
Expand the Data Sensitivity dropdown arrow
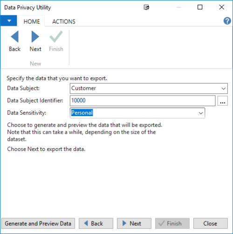[x=201, y=113]
